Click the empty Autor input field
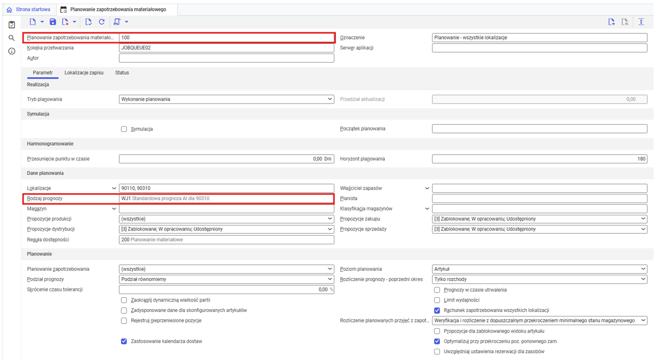657x364 pixels. [227, 58]
